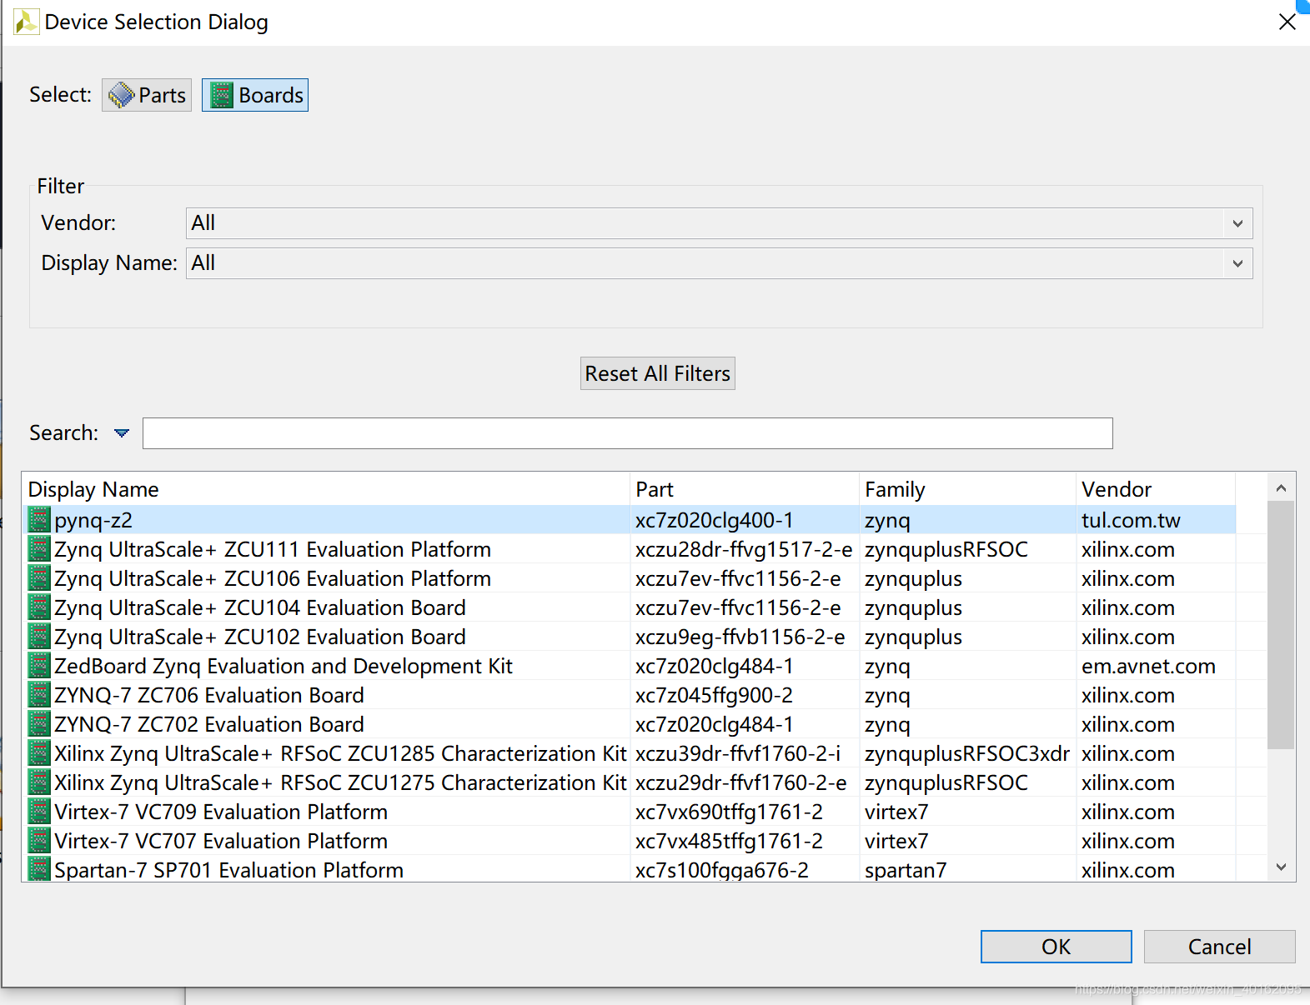Select the pynq-z2 board row
Image resolution: width=1310 pixels, height=1005 pixels.
pos(630,520)
